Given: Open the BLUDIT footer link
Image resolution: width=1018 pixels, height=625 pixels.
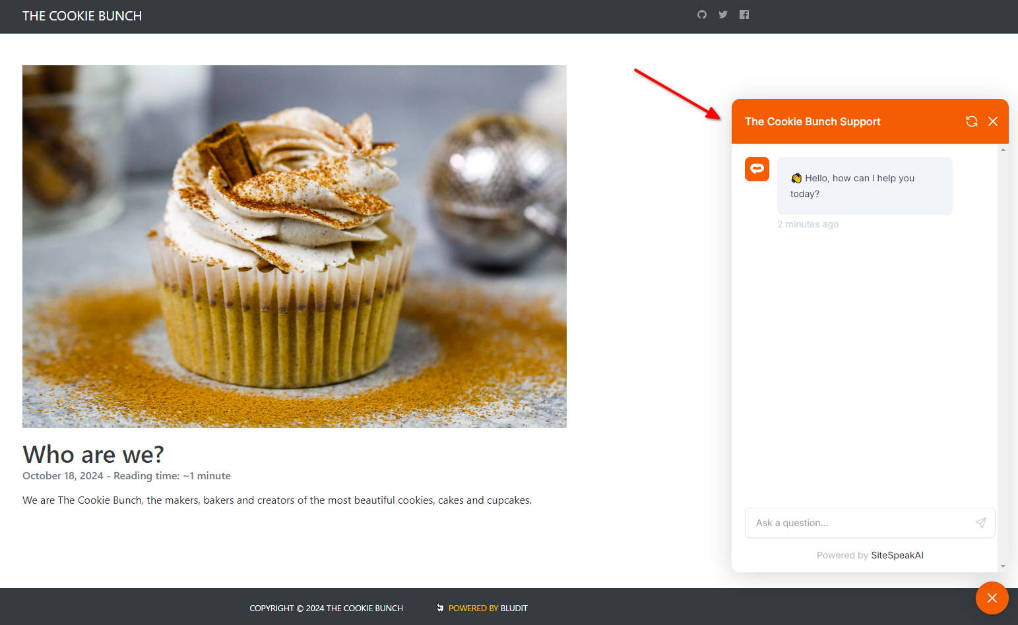Looking at the screenshot, I should [x=514, y=608].
